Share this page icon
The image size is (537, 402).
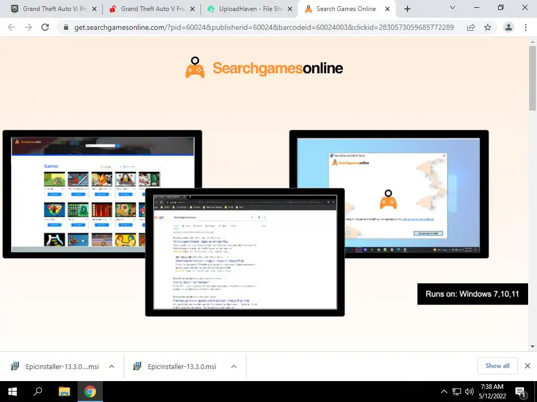pyautogui.click(x=471, y=27)
